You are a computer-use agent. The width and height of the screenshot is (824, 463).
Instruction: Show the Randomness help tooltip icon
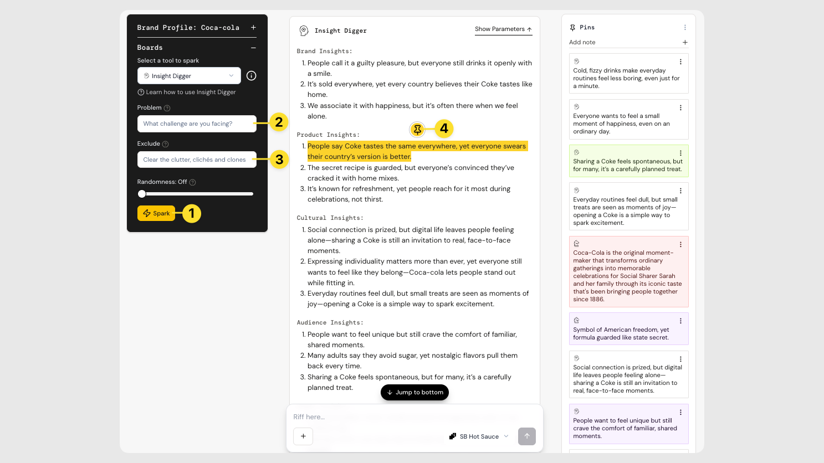pyautogui.click(x=192, y=182)
